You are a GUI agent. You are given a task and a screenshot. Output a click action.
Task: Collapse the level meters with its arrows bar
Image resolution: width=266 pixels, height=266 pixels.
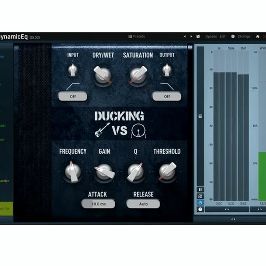[x=227, y=209]
